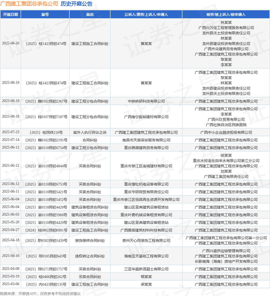
Task: Select defendant 长影南海（海南）房地产开发有限公司
Action: (x=226, y=261)
